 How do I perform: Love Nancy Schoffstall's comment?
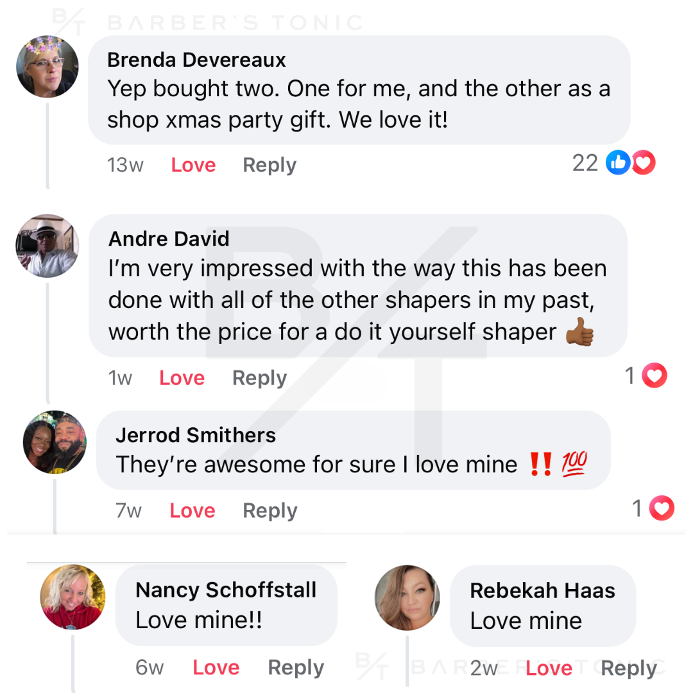click(216, 667)
